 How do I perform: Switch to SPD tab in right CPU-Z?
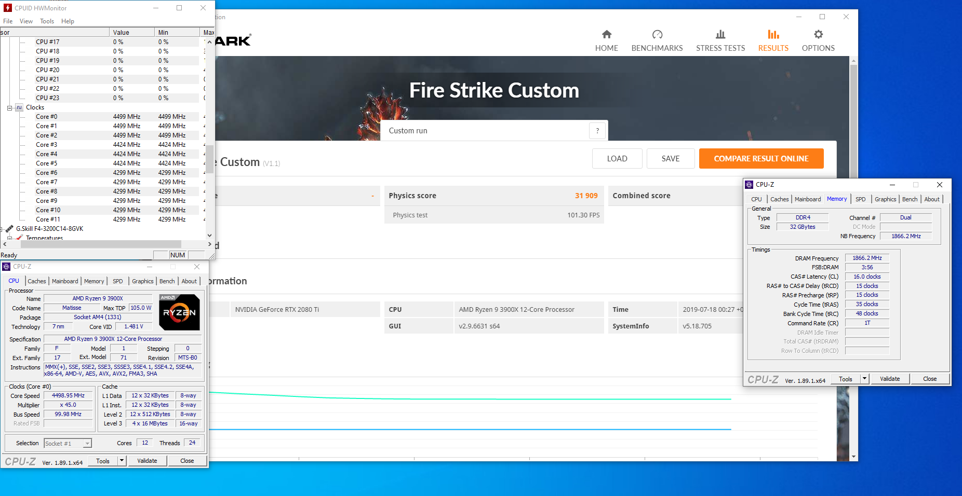(x=861, y=199)
